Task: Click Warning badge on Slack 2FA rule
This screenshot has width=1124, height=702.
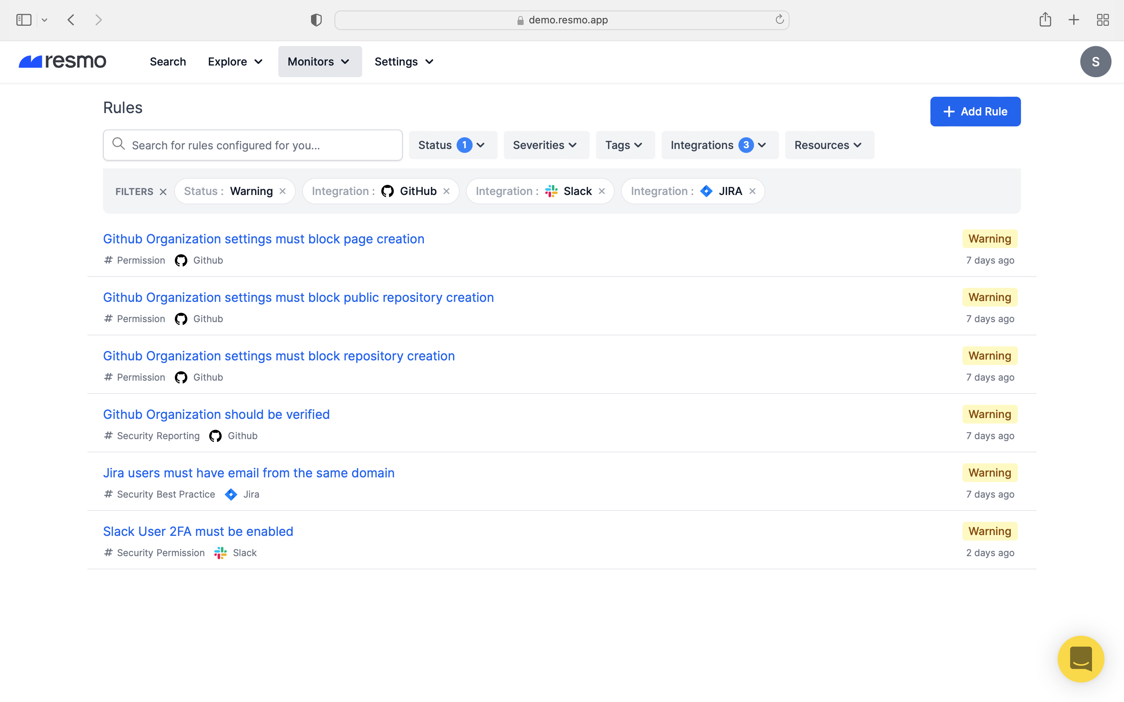Action: click(989, 531)
